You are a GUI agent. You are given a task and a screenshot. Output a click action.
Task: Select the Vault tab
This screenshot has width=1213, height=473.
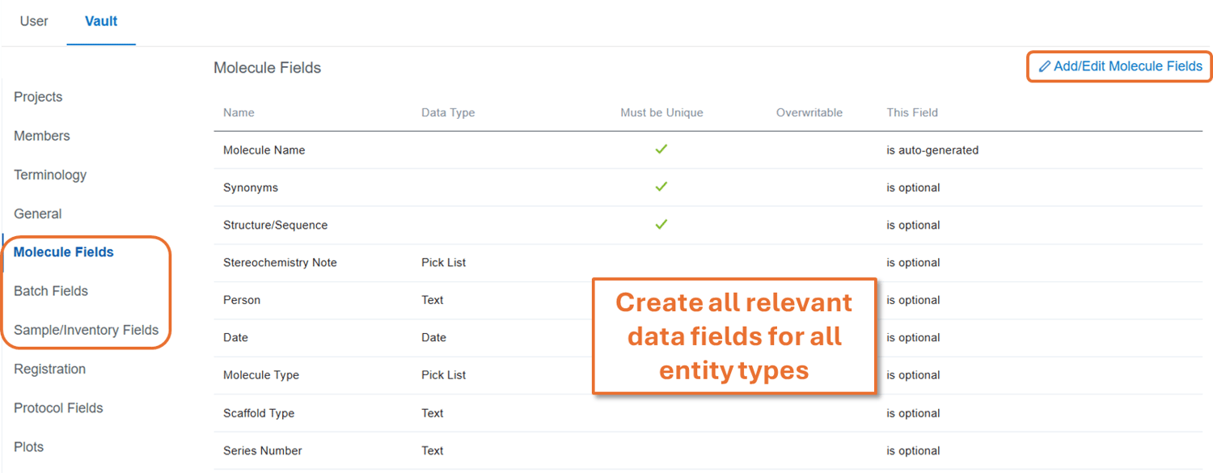pyautogui.click(x=101, y=22)
